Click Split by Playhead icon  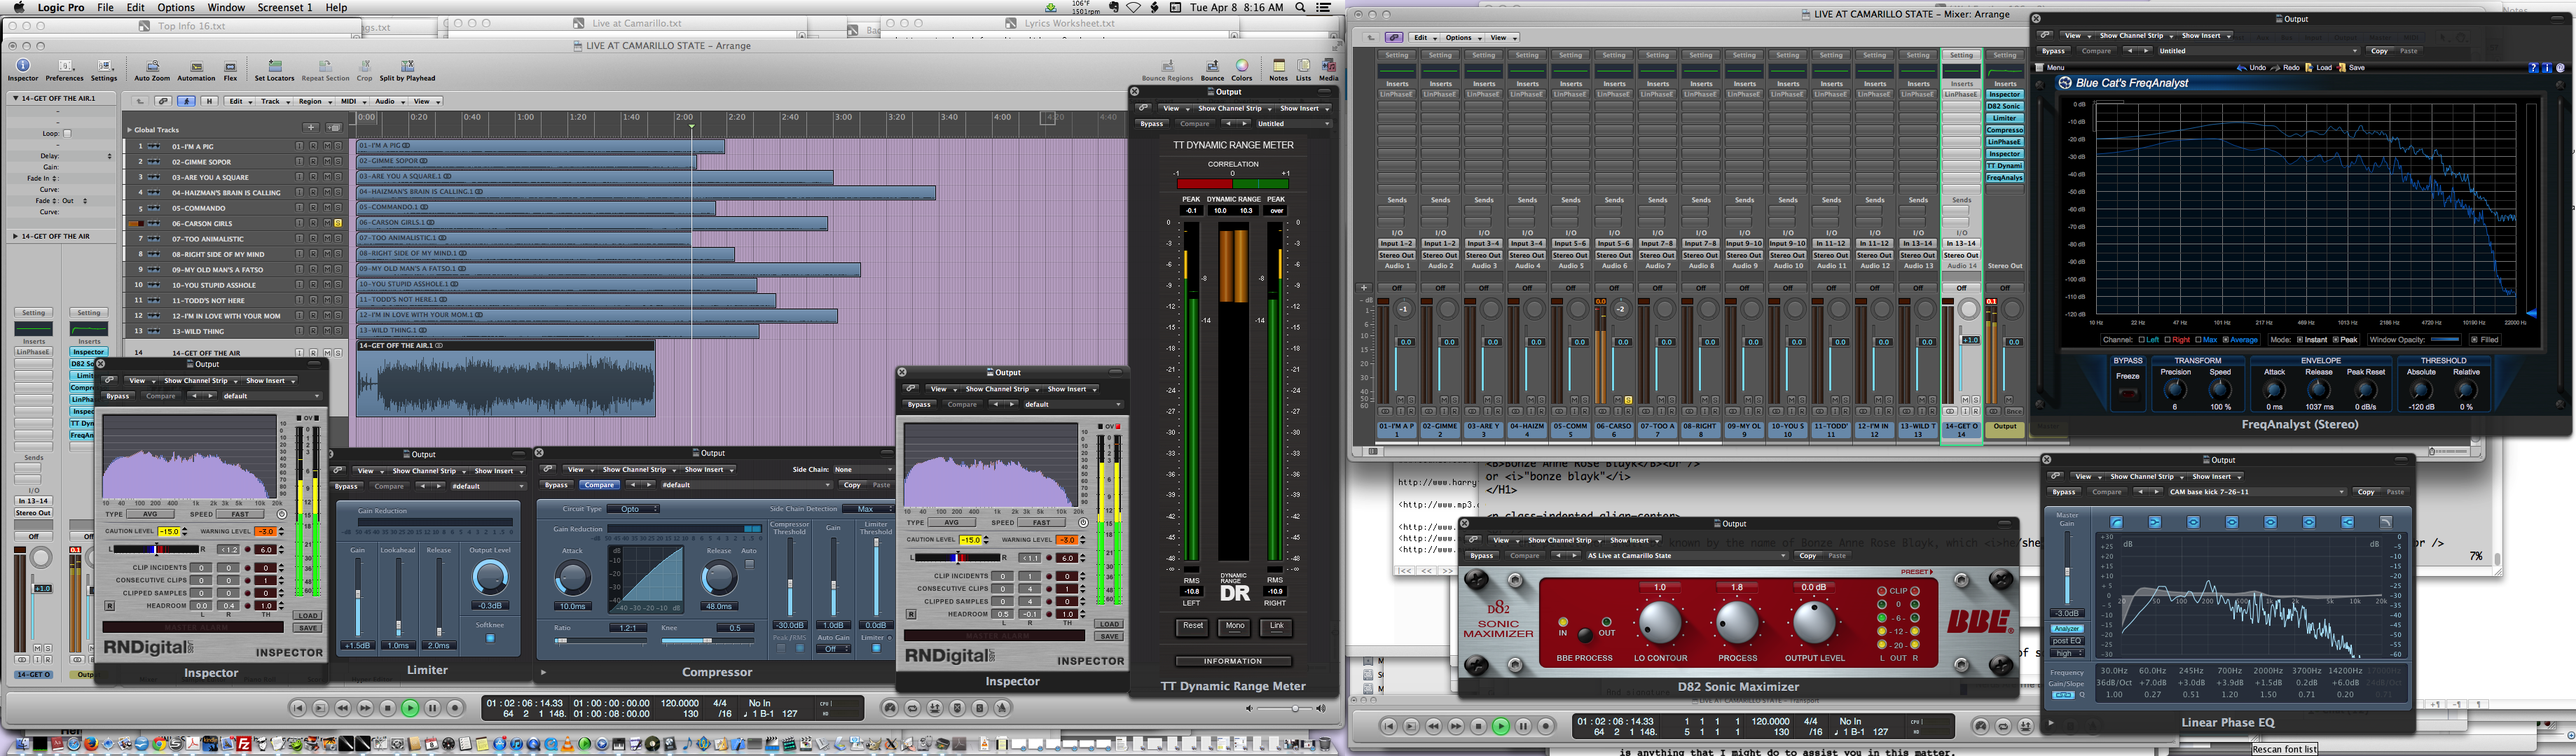(407, 67)
